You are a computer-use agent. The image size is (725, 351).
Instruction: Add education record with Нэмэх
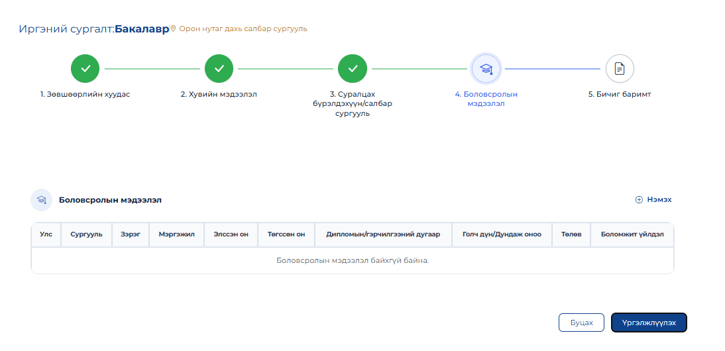[653, 200]
